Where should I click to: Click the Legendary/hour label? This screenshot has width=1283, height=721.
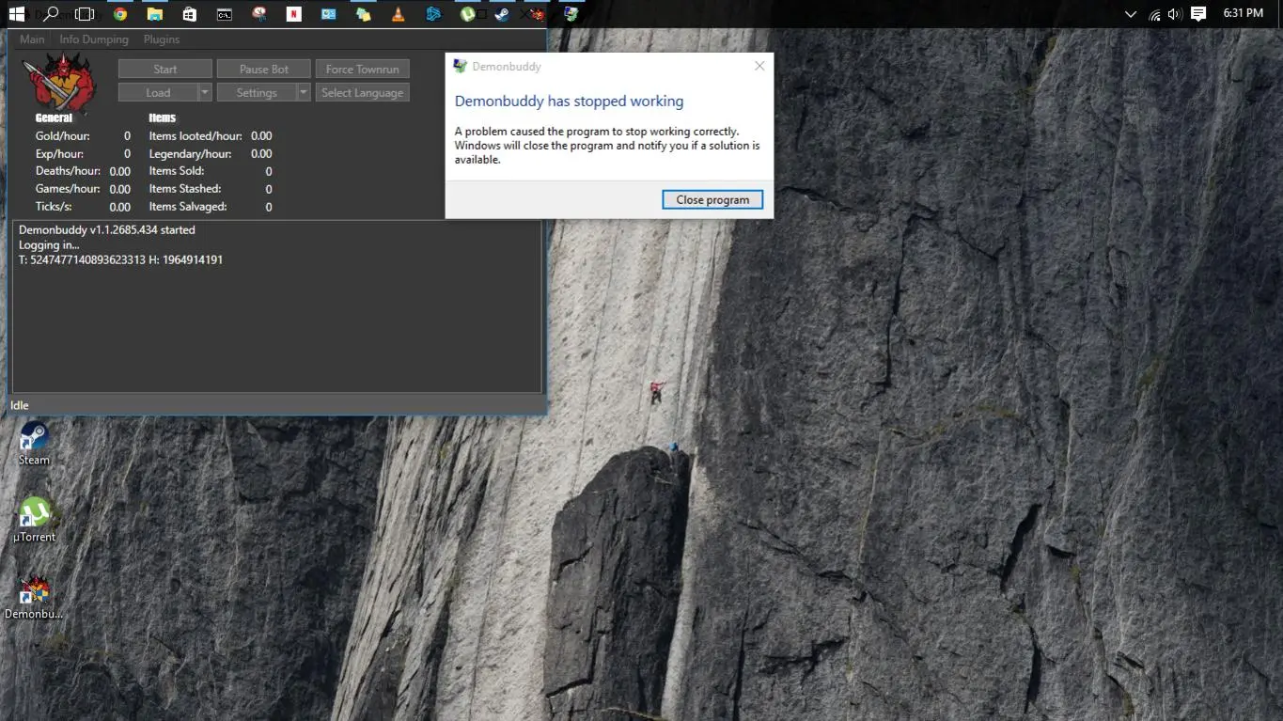(x=190, y=154)
